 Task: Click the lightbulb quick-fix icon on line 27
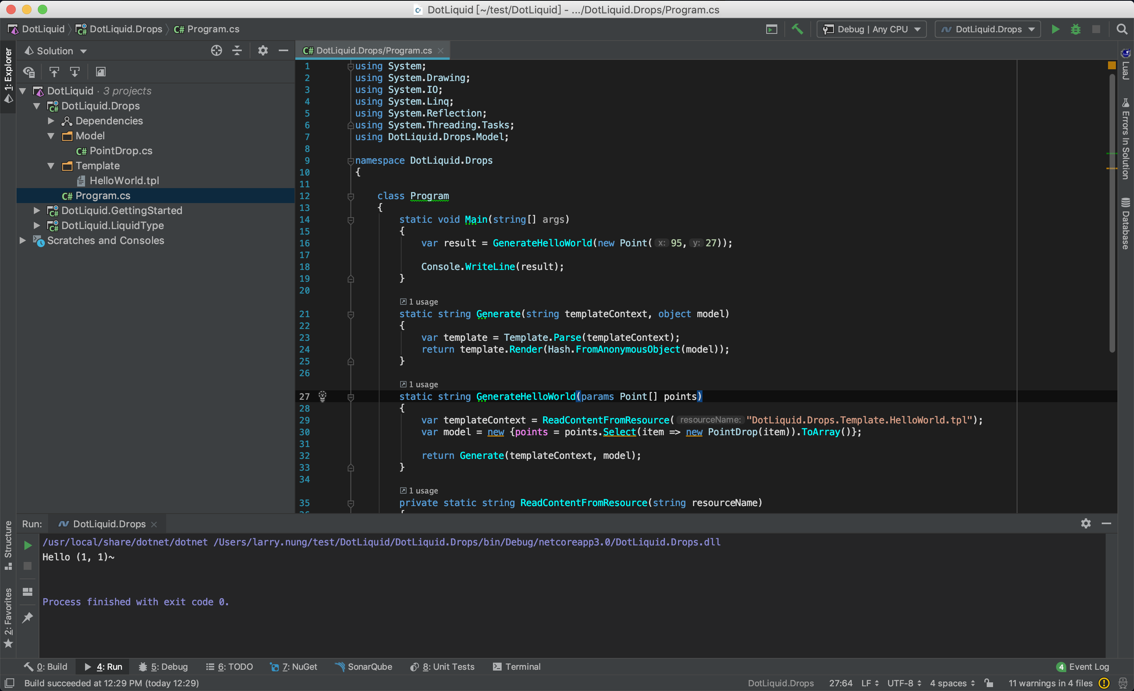[x=322, y=396]
